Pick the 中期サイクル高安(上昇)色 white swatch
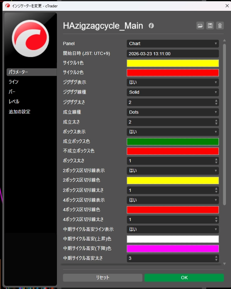 click(x=173, y=239)
